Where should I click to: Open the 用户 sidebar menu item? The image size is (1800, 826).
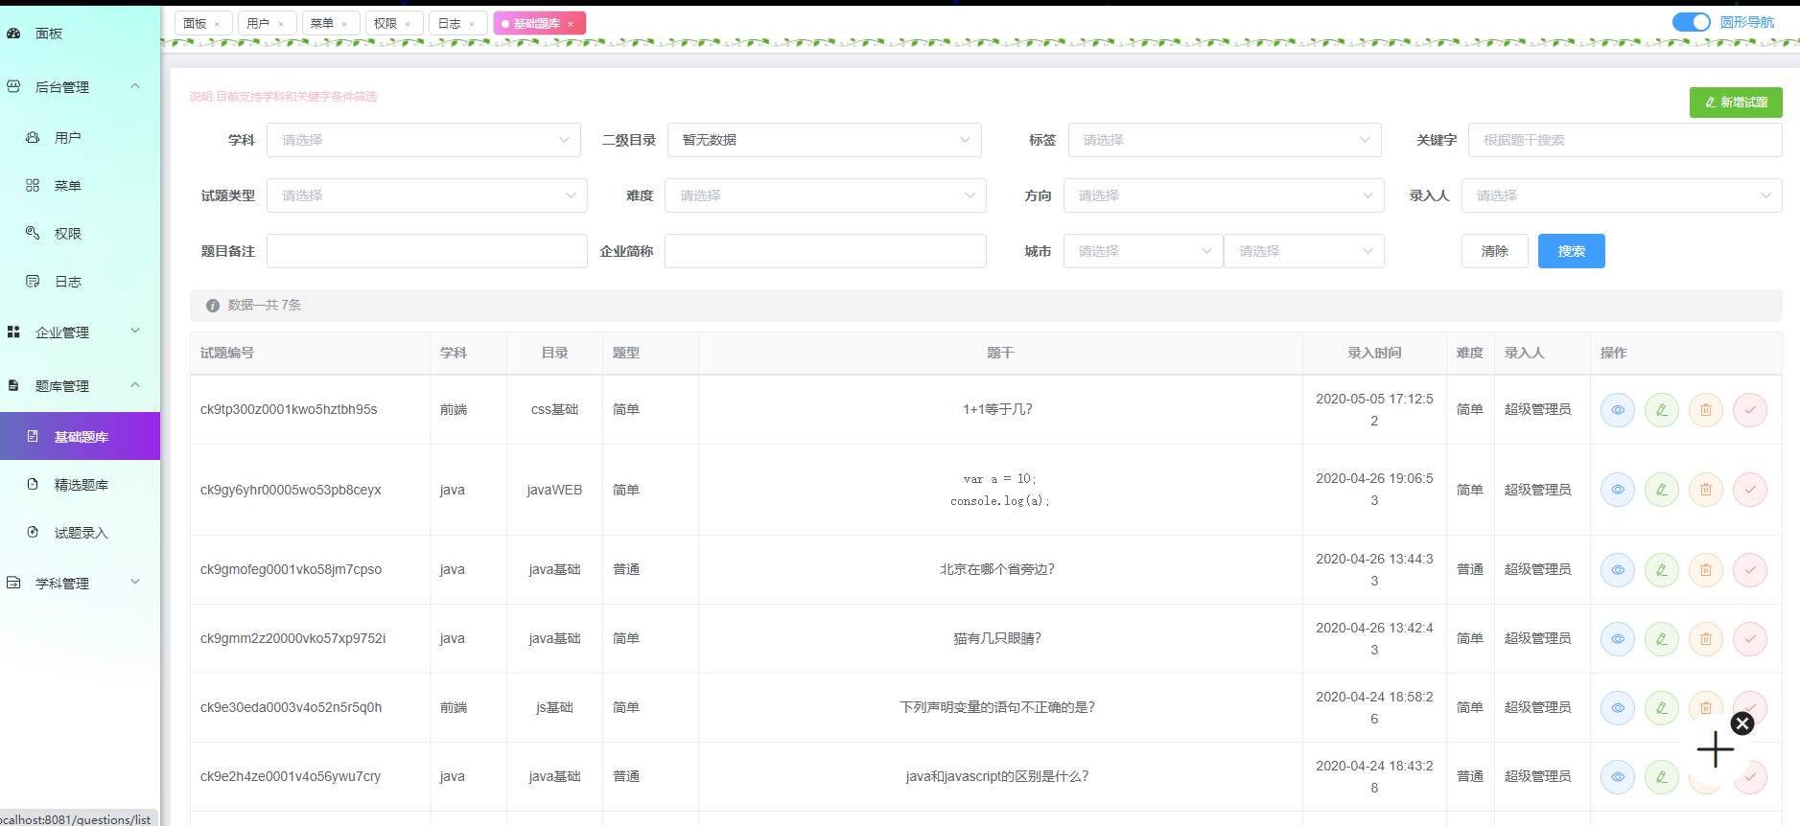pyautogui.click(x=80, y=138)
